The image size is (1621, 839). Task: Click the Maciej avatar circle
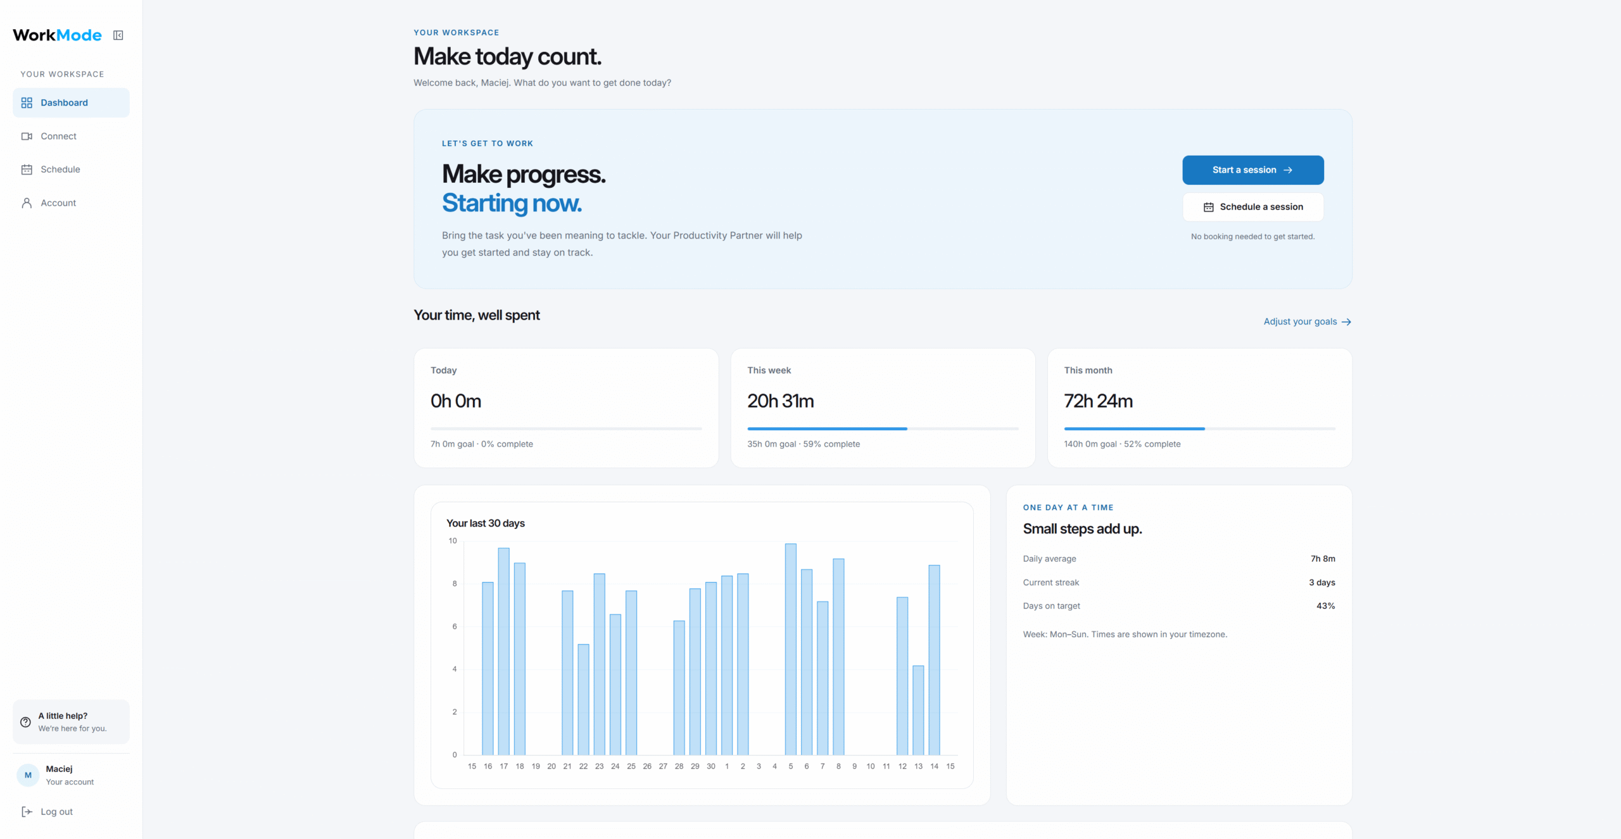pyautogui.click(x=28, y=775)
